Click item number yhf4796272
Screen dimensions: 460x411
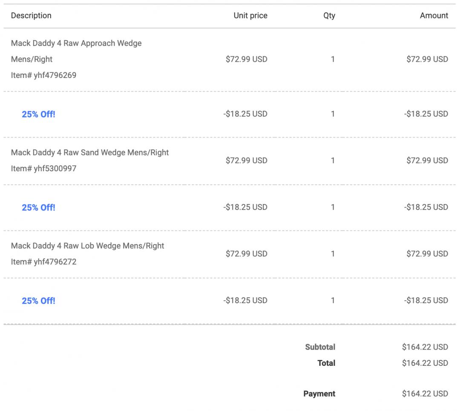[43, 262]
